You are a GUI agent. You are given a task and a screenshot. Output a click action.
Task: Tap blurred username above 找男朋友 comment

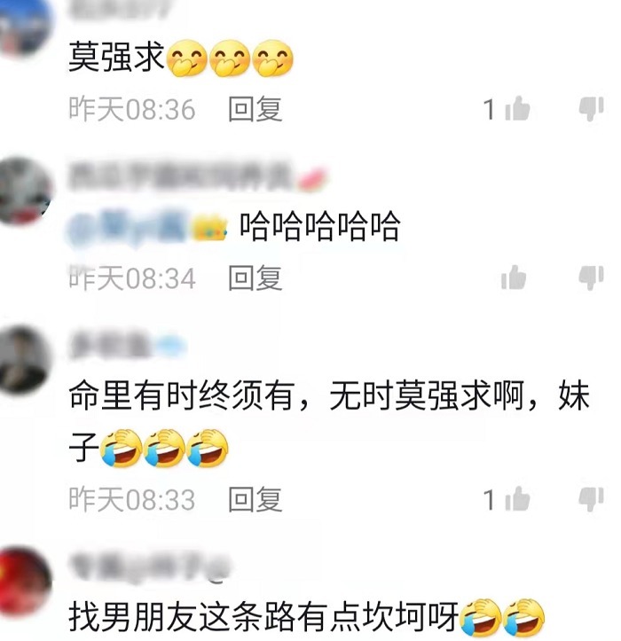point(149,567)
